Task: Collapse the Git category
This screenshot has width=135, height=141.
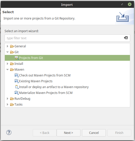Action: tap(7, 52)
